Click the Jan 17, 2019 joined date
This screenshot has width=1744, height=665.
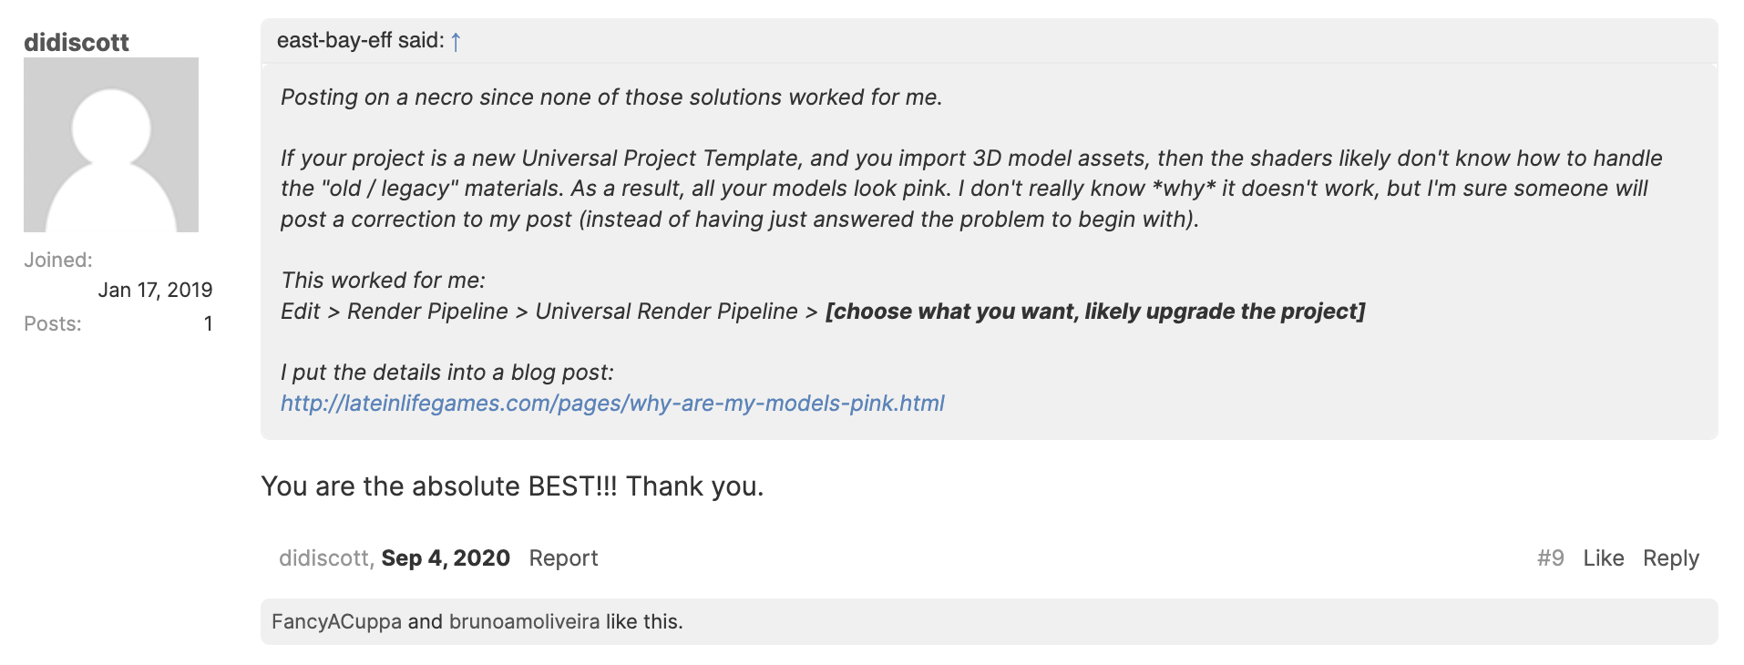click(155, 290)
